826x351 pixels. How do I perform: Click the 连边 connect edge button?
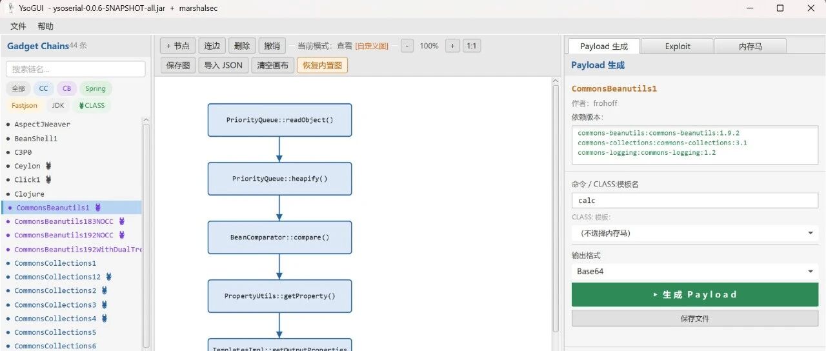click(x=212, y=46)
